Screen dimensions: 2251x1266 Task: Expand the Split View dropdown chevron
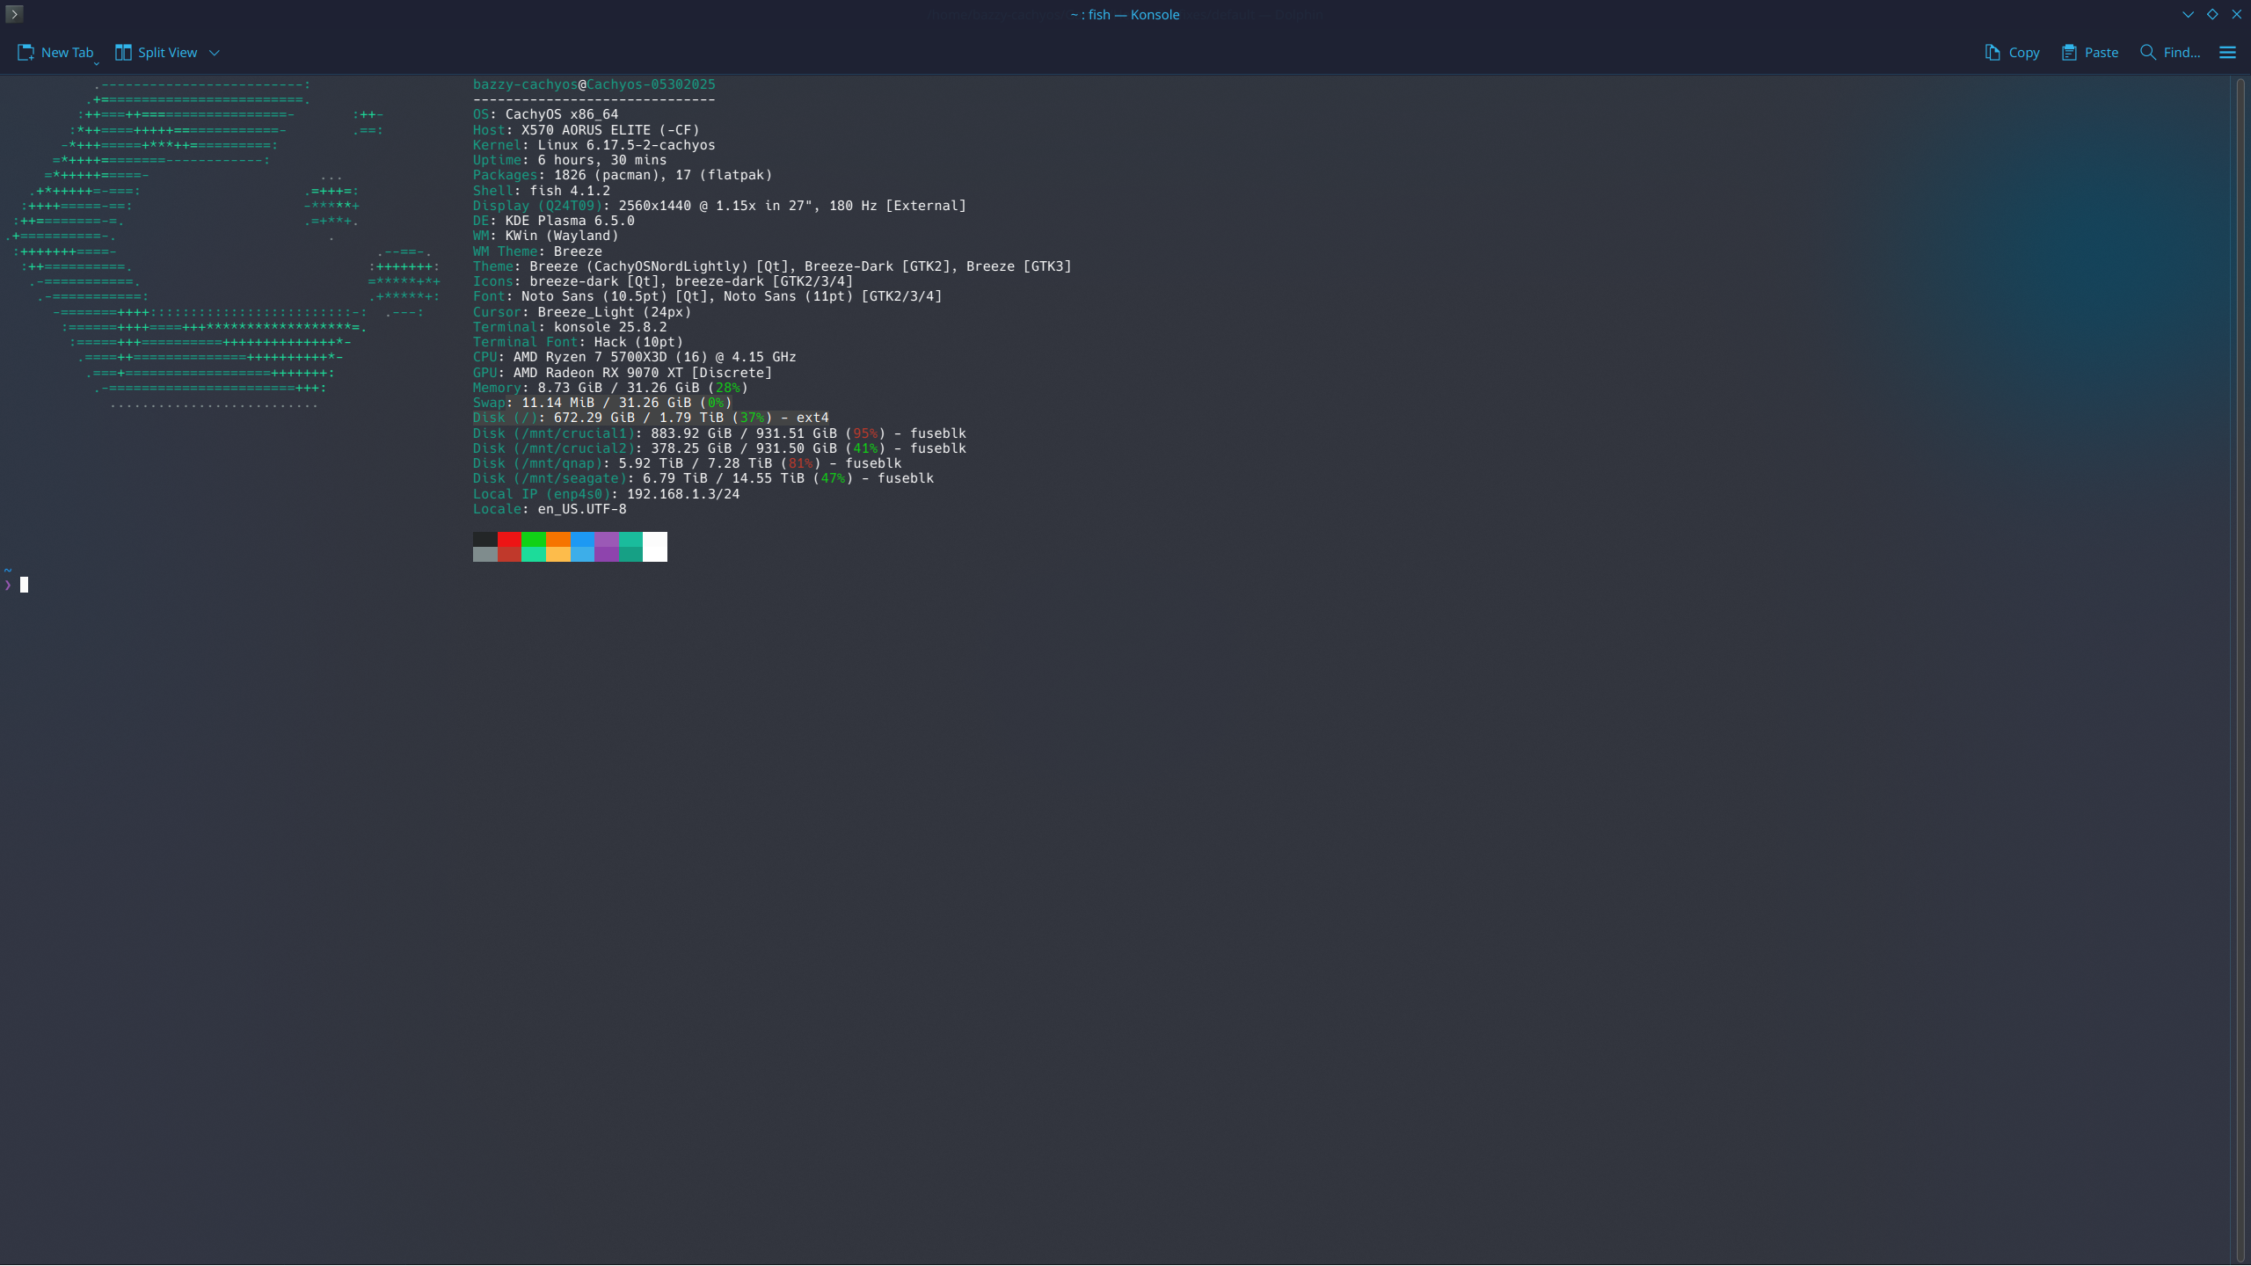pyautogui.click(x=214, y=53)
